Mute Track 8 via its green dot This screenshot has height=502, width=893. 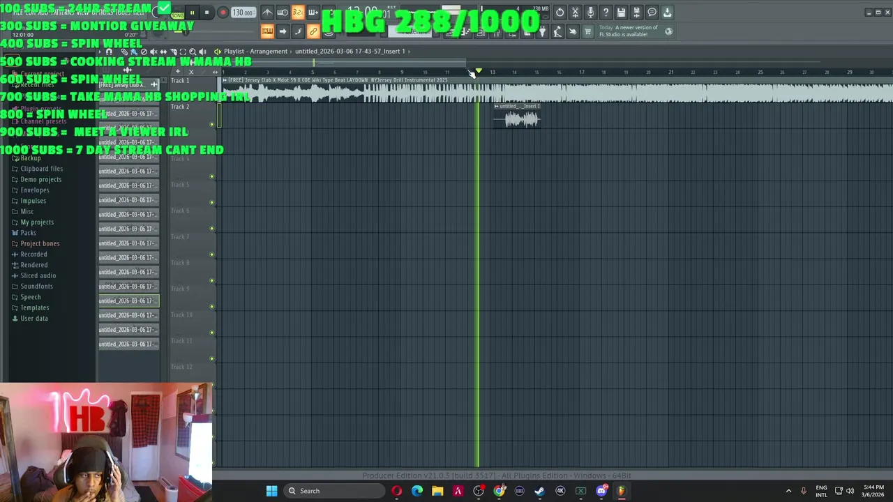coord(212,281)
